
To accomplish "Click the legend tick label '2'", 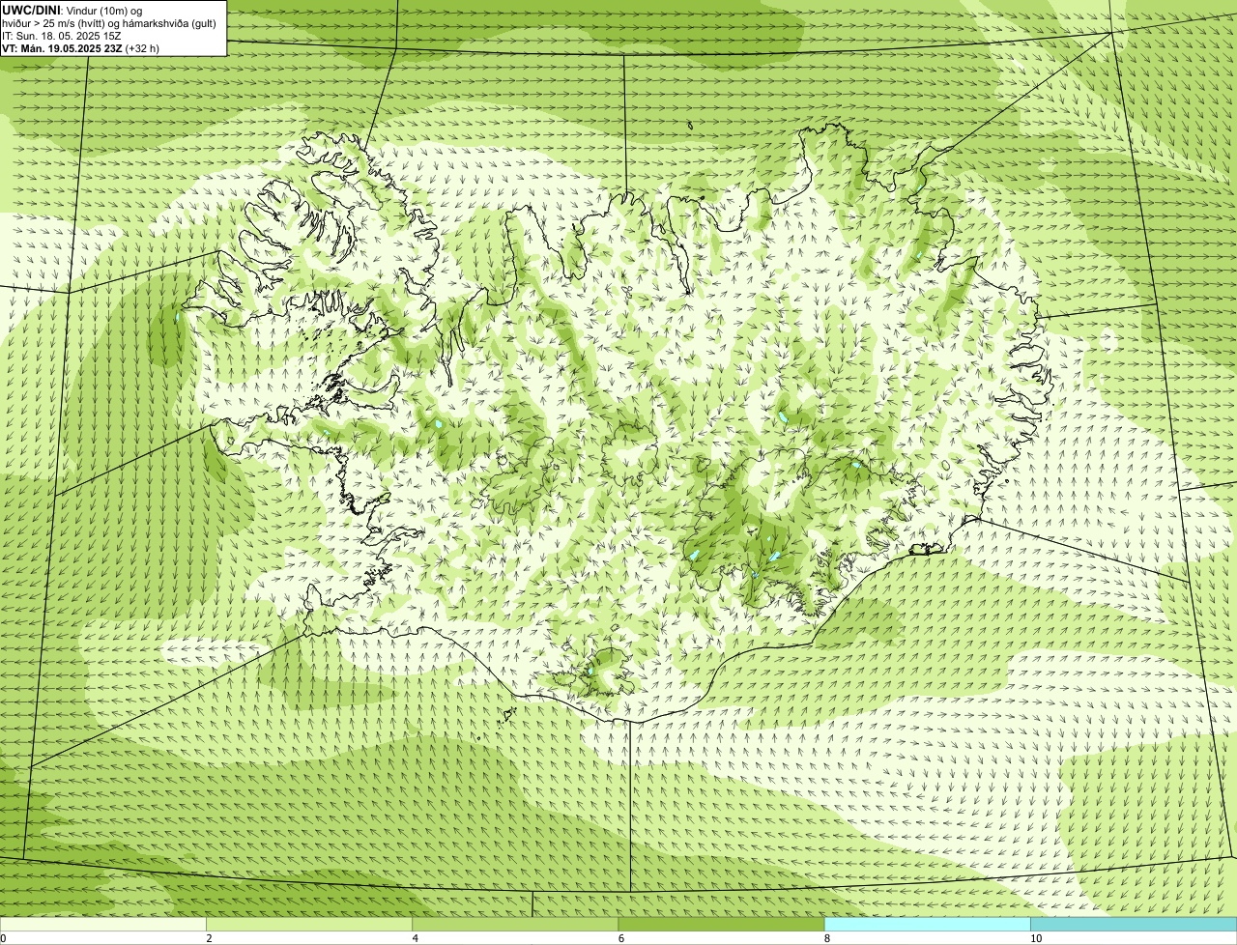I will 209,938.
